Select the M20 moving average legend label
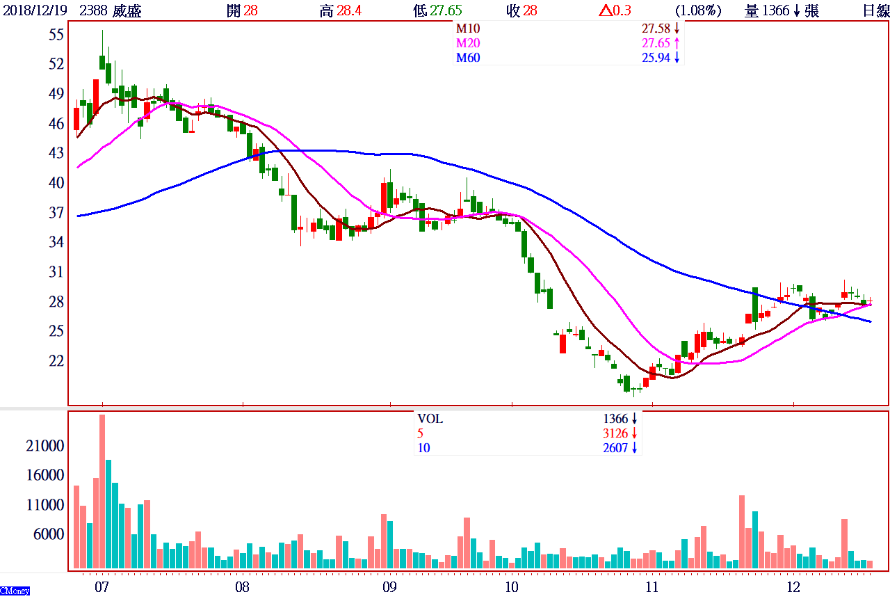The height and width of the screenshot is (608, 890). tap(467, 43)
